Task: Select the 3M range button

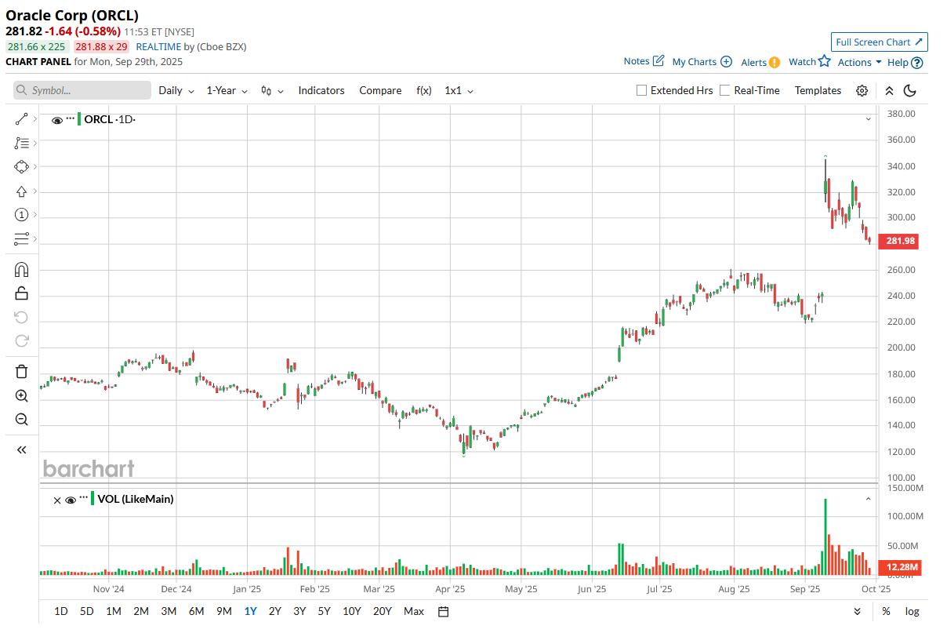Action: (169, 611)
